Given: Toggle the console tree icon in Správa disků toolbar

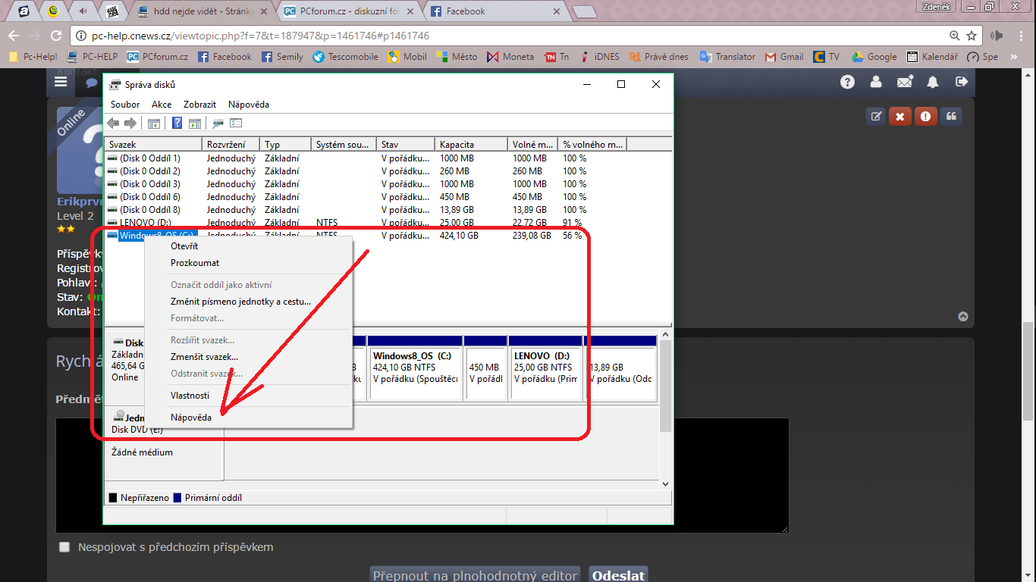Looking at the screenshot, I should coord(154,124).
